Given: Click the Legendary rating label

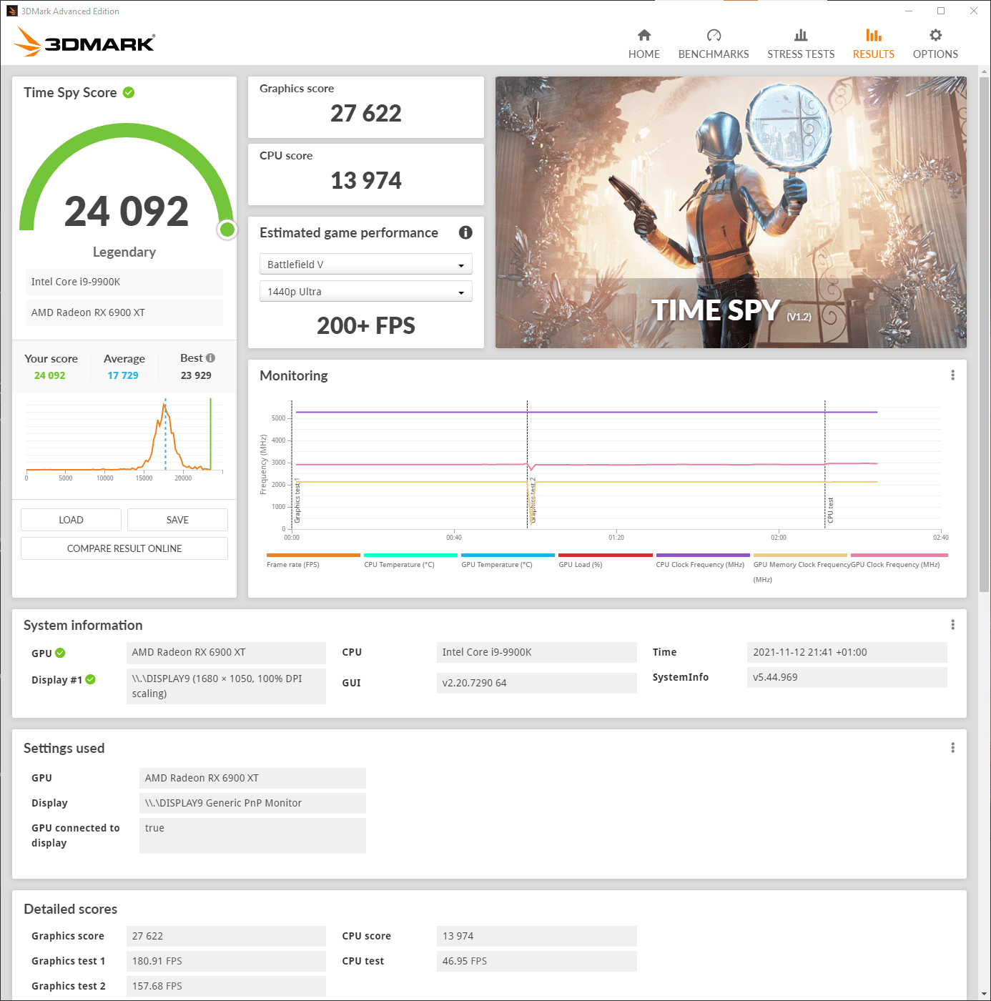Looking at the screenshot, I should point(124,252).
